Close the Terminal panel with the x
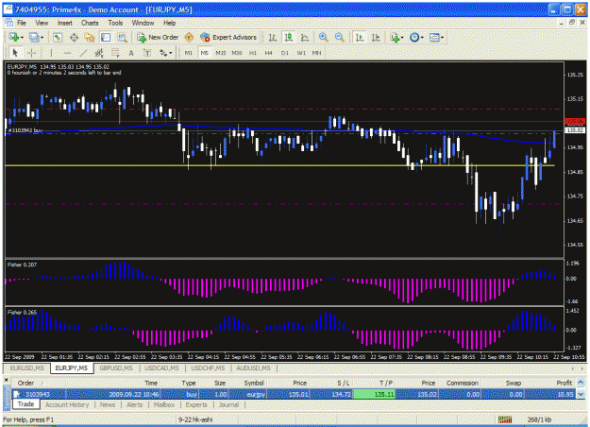Viewport: 590px width, 427px height. [7, 381]
